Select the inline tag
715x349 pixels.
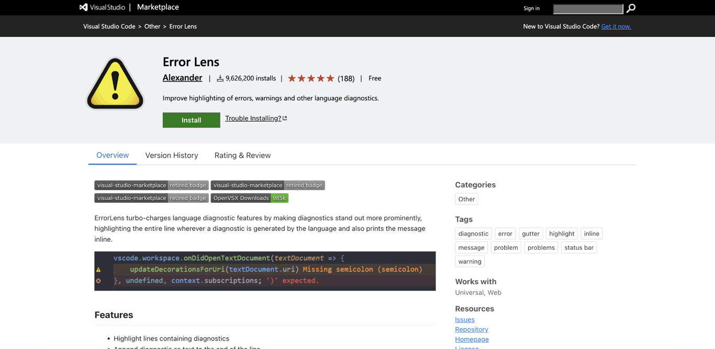pos(591,234)
